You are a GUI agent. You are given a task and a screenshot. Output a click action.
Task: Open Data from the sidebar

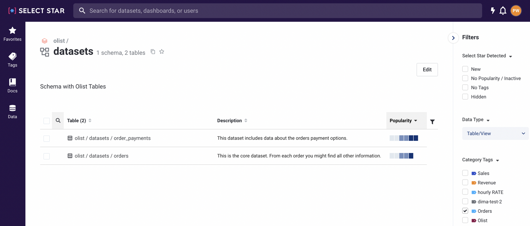point(12,111)
